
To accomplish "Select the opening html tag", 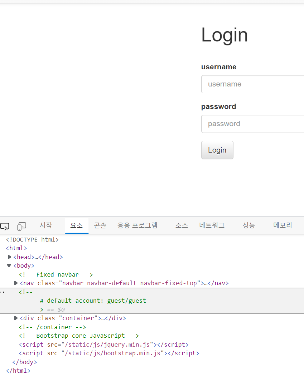I will (16, 248).
